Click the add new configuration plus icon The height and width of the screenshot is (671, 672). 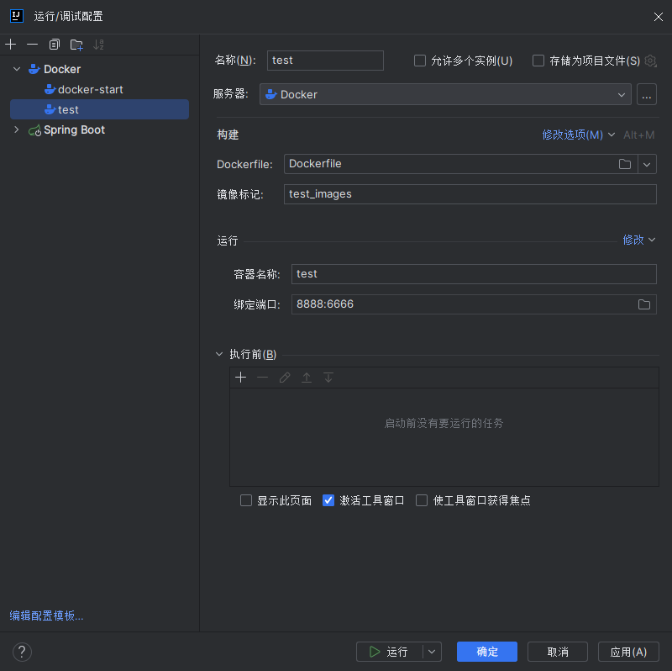tap(10, 45)
